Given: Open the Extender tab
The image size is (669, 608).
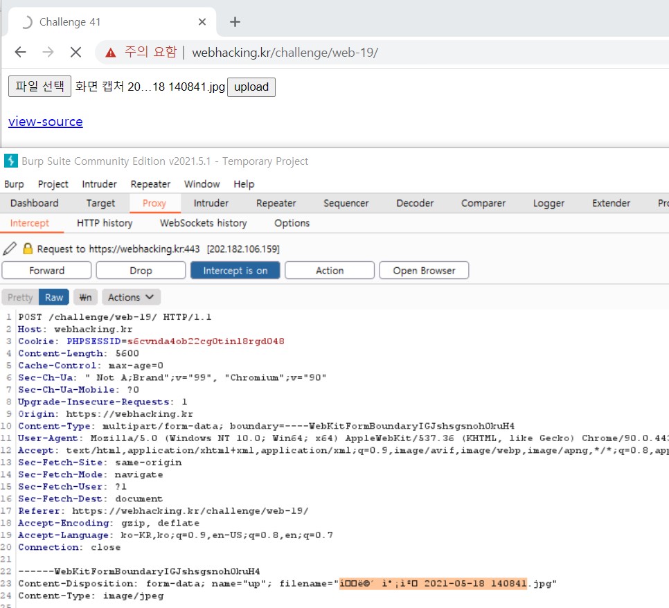Looking at the screenshot, I should pos(611,203).
